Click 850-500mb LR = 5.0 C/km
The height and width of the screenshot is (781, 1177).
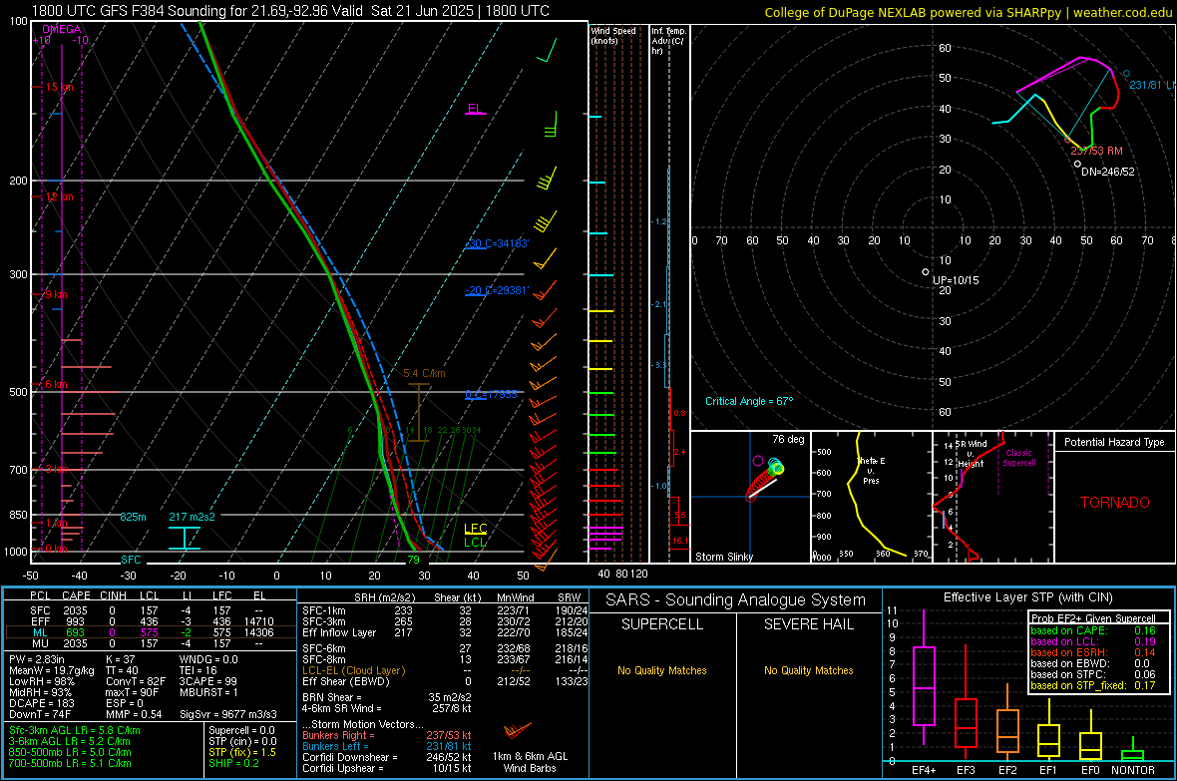(70, 752)
